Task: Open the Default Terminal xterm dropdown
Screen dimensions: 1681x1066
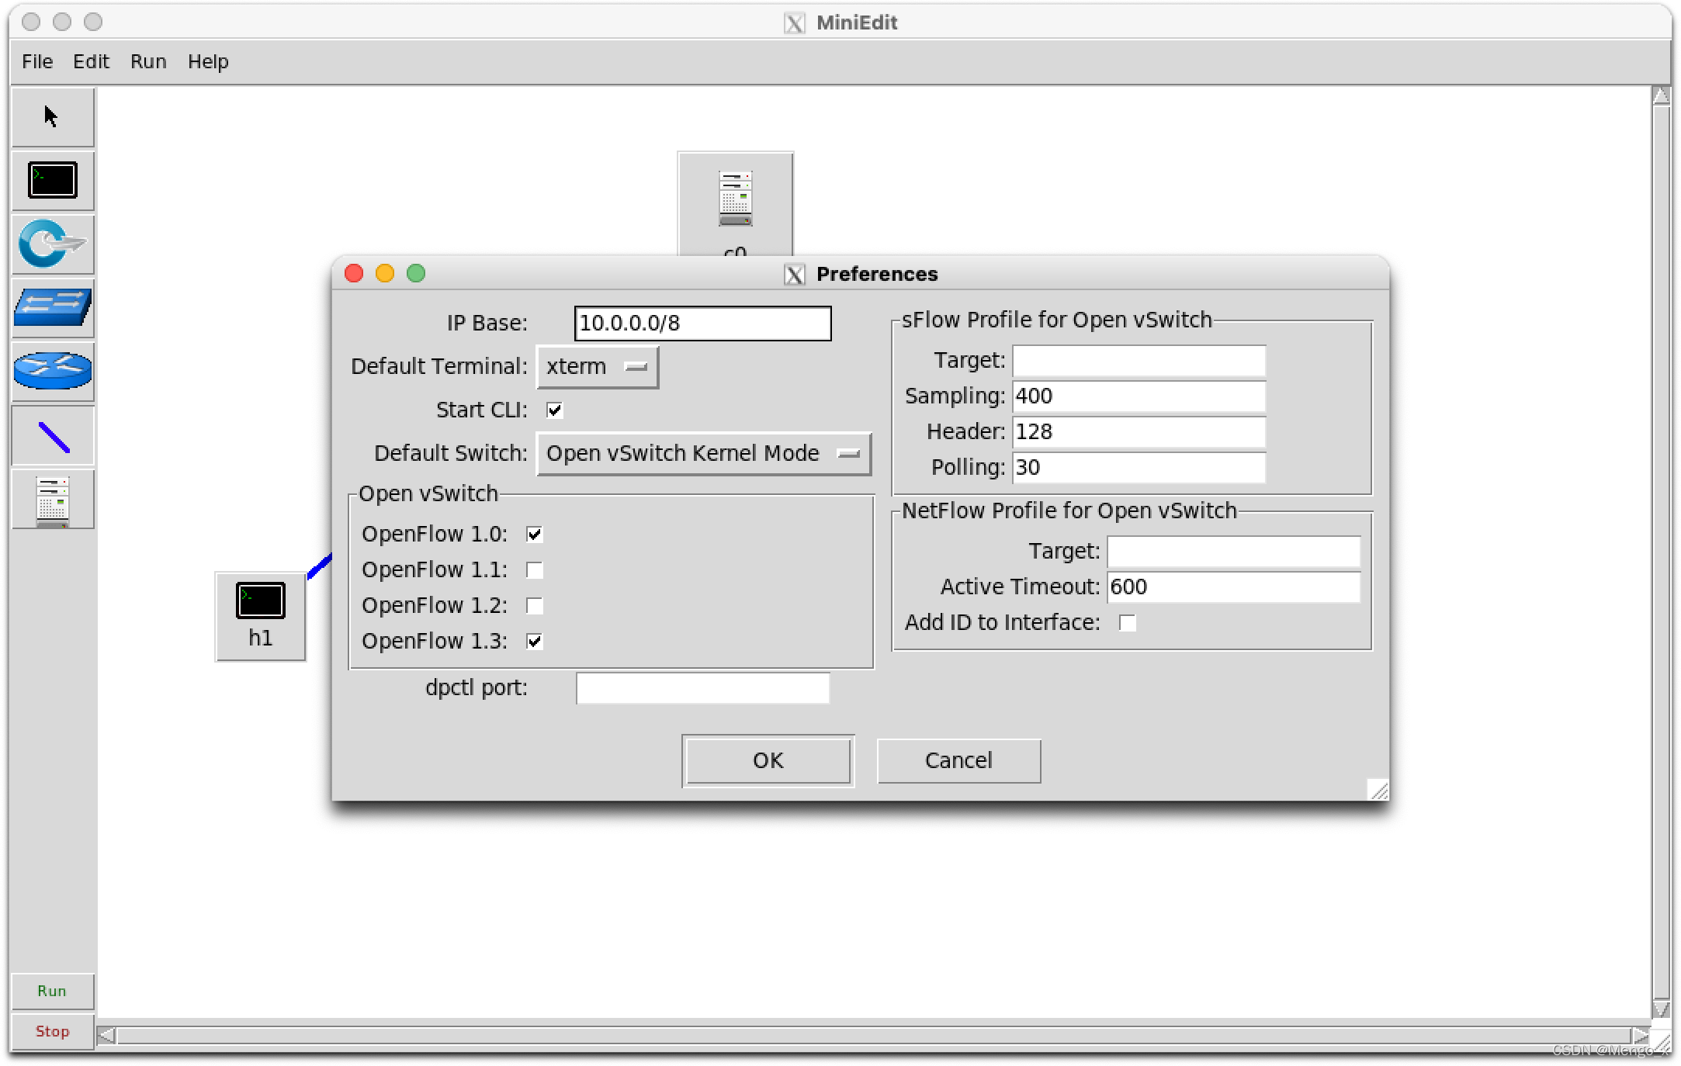Action: click(597, 367)
